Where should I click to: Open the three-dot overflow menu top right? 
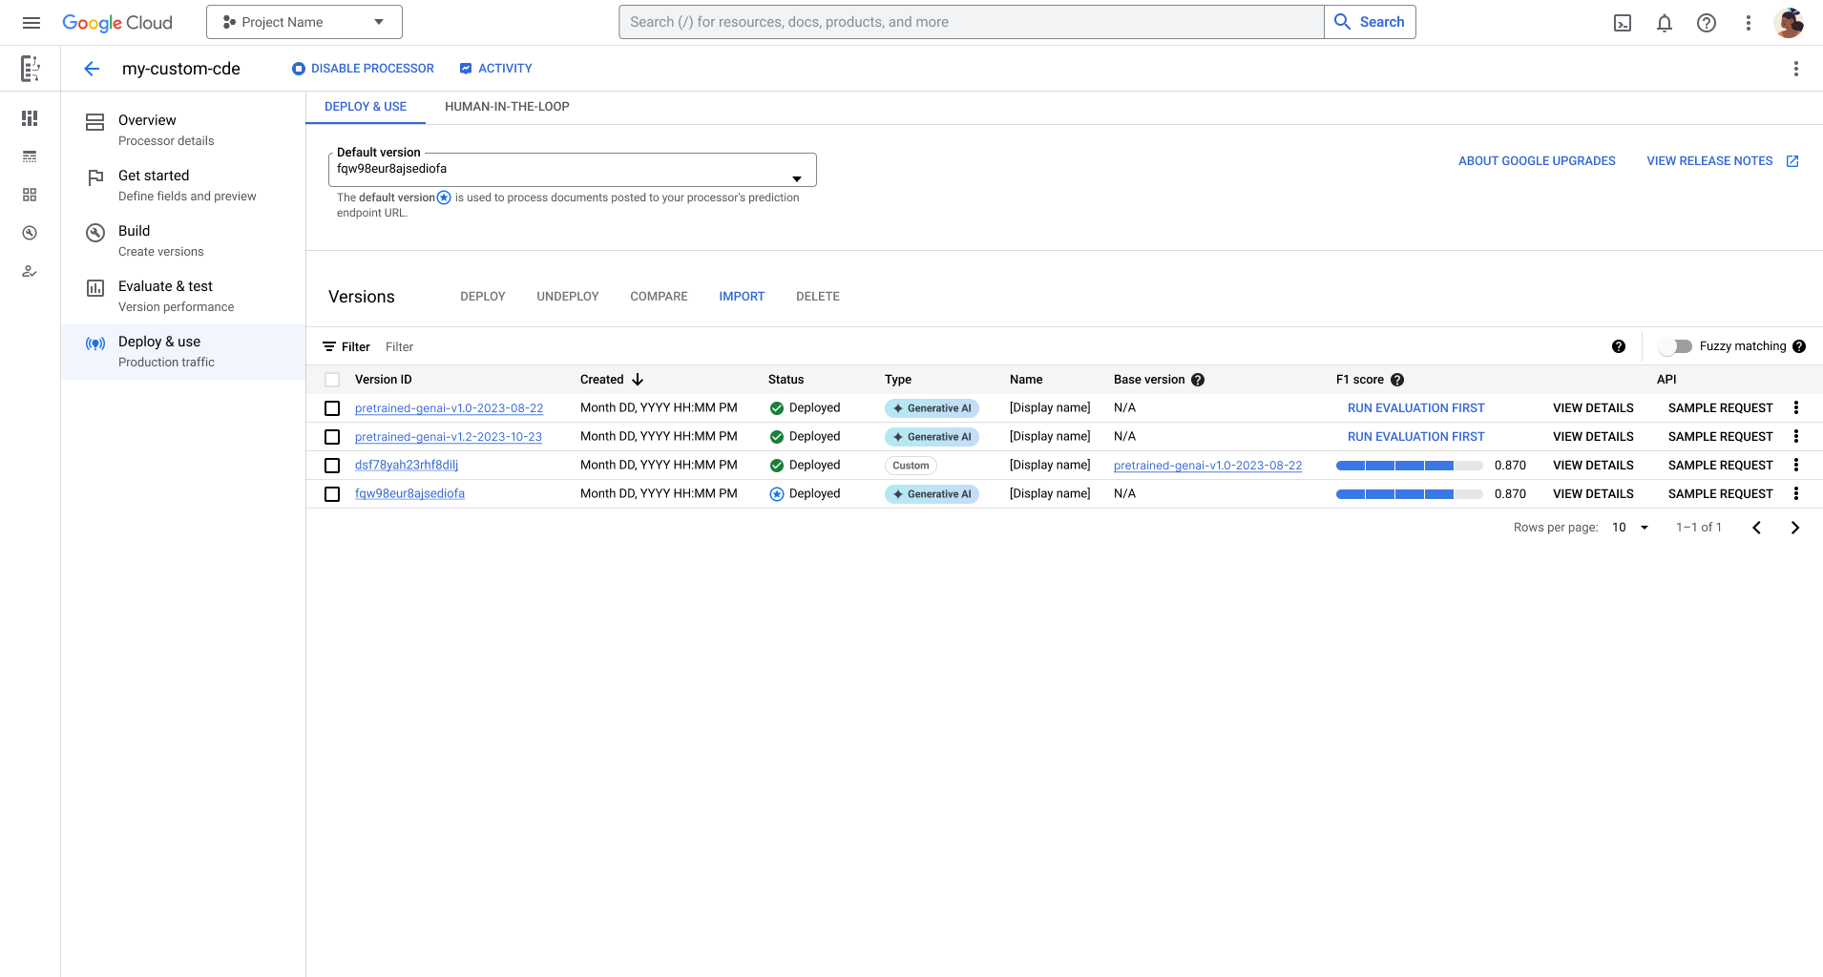(x=1795, y=68)
